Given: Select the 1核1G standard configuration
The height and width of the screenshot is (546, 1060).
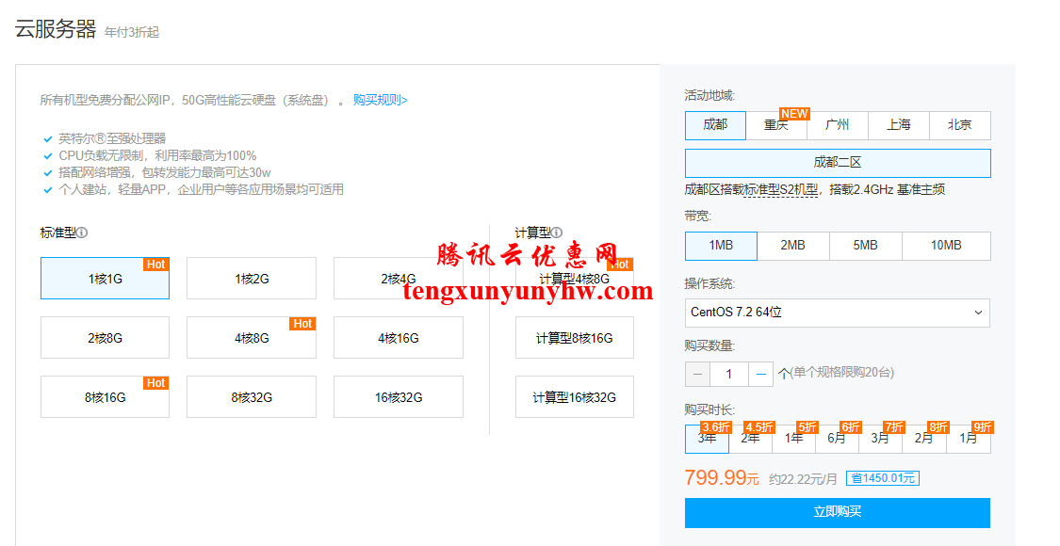Looking at the screenshot, I should pos(105,279).
